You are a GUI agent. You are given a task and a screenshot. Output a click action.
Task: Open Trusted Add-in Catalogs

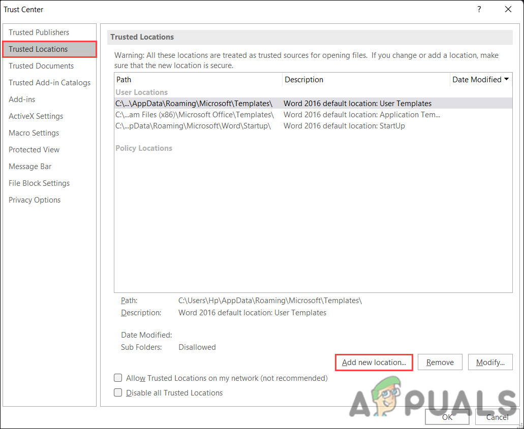point(49,82)
